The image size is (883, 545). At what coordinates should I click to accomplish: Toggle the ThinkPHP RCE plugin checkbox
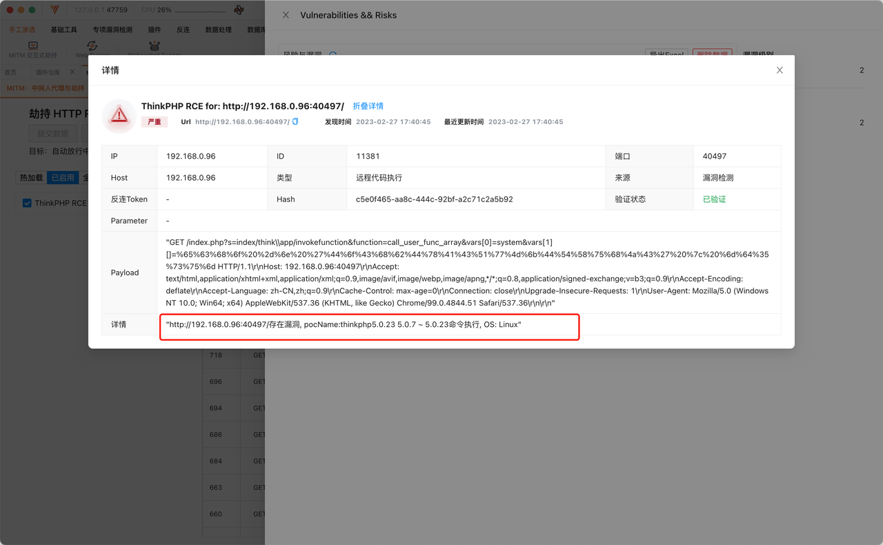coord(27,203)
